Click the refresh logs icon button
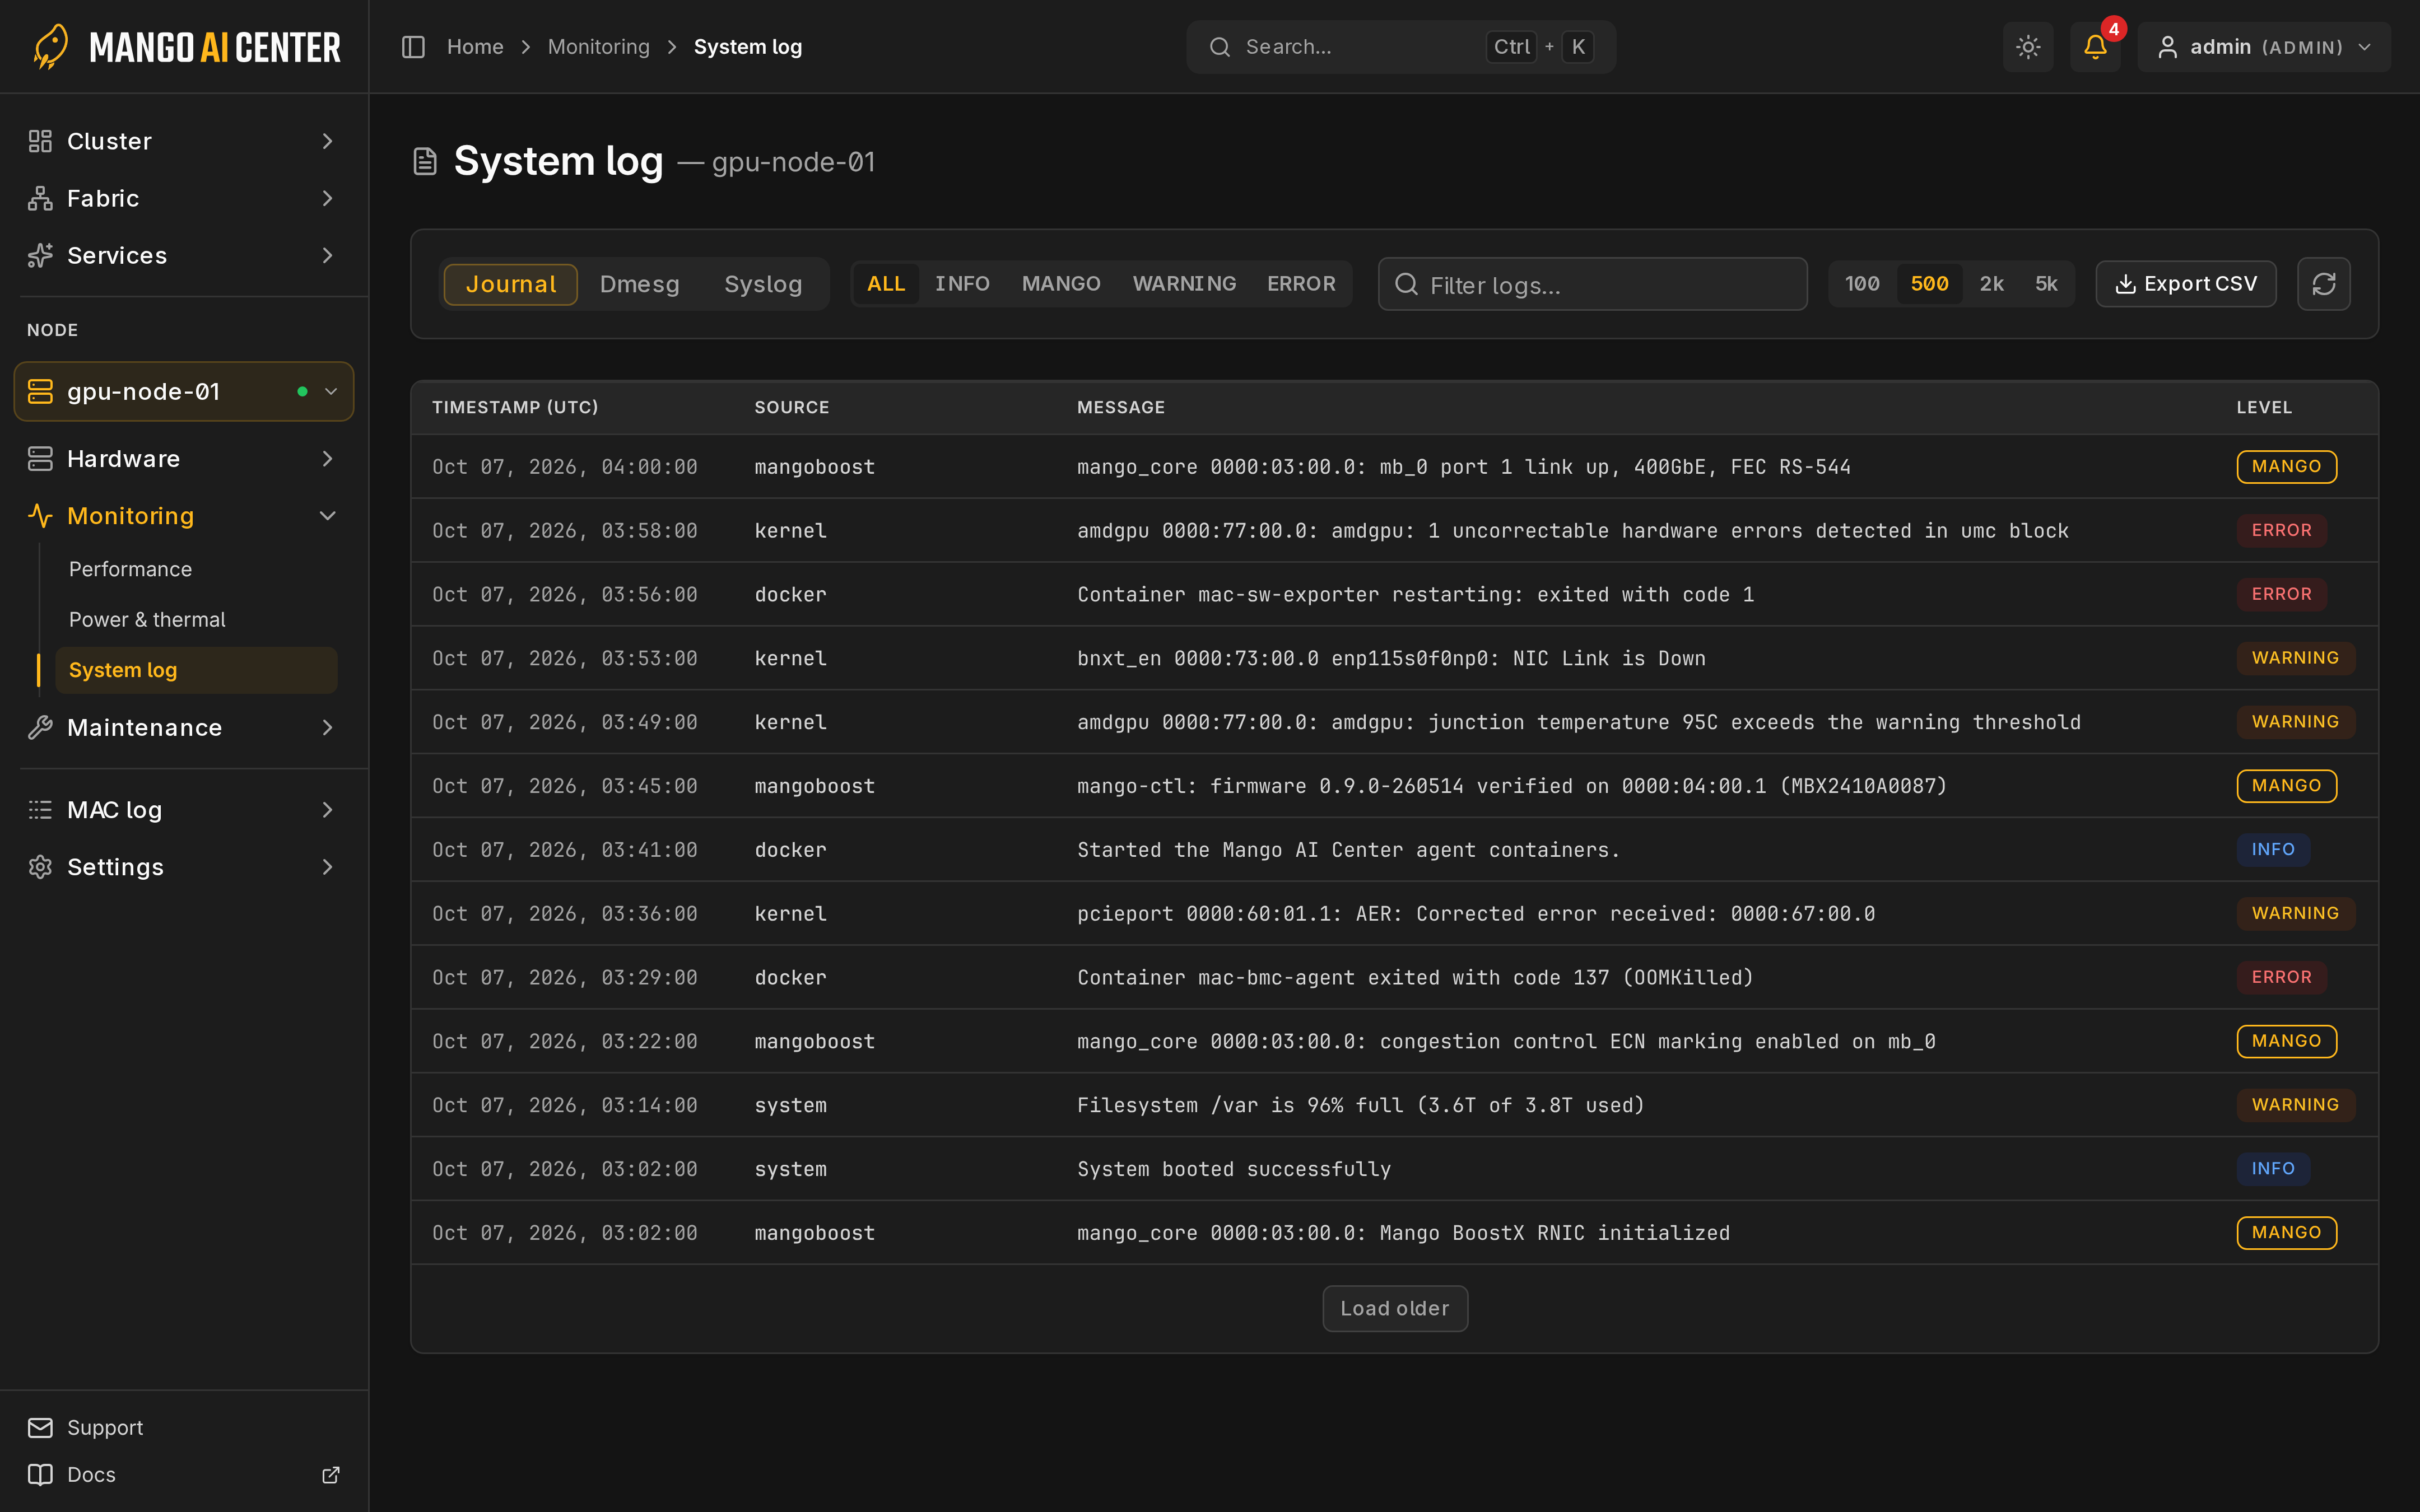This screenshot has width=2420, height=1512. tap(2323, 284)
